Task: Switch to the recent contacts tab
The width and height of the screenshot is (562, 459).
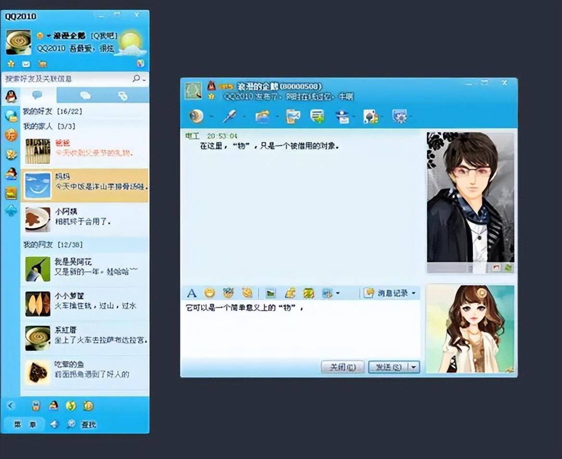Action: [123, 96]
